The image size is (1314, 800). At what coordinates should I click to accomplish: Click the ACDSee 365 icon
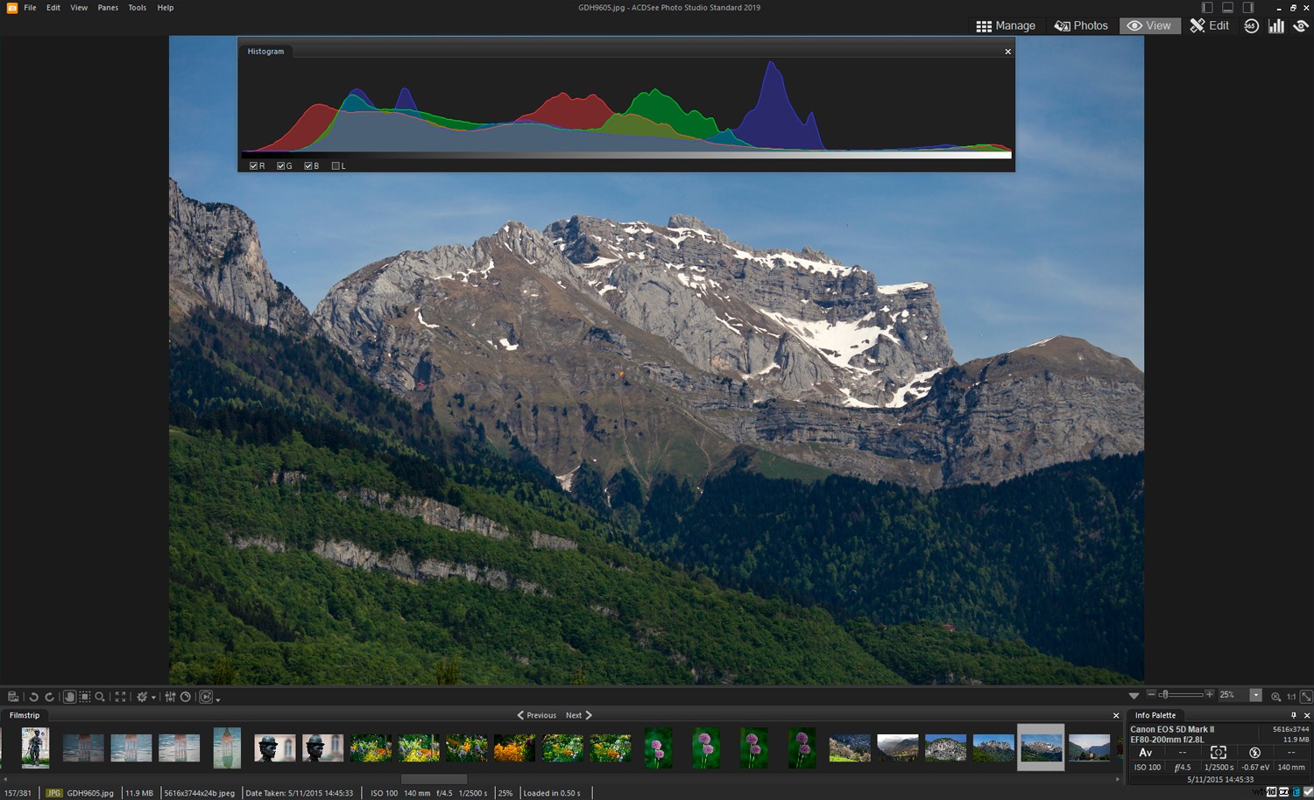coord(1251,25)
